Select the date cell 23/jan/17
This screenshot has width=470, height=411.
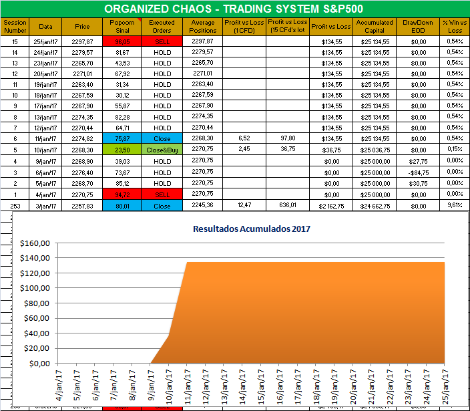45,63
